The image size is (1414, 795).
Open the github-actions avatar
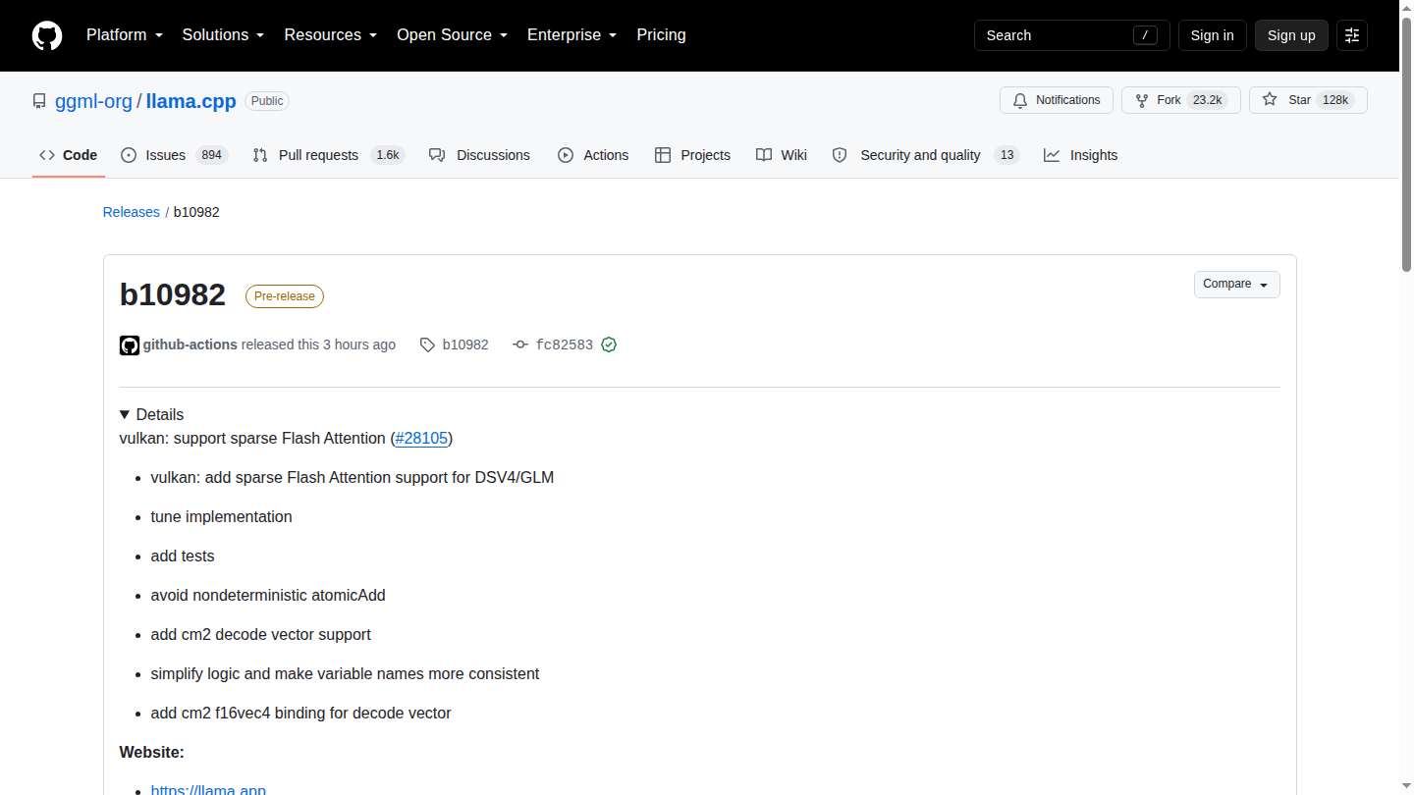(130, 345)
